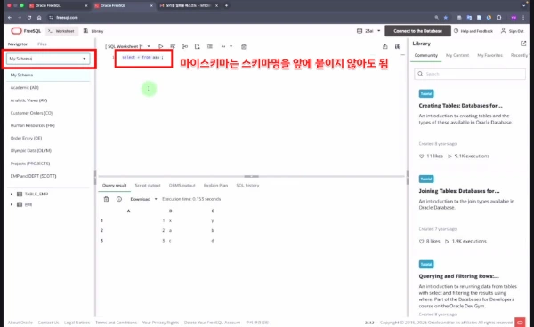Expand the second table tree node
This screenshot has width=534, height=327.
[12, 204]
